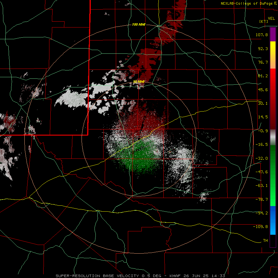The width and height of the screenshot is (278, 278).
Task: Click the 45.6 velocity scale value
Action: pyautogui.click(x=263, y=90)
